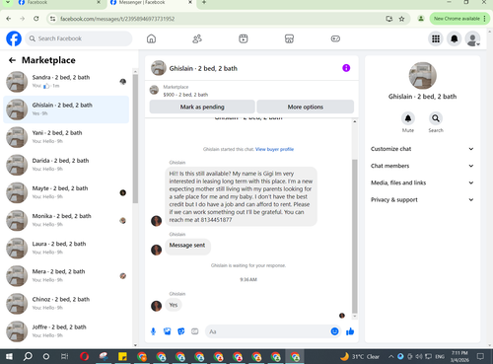Open Sandra - 2 bed, 2 bath conversation

(66, 82)
